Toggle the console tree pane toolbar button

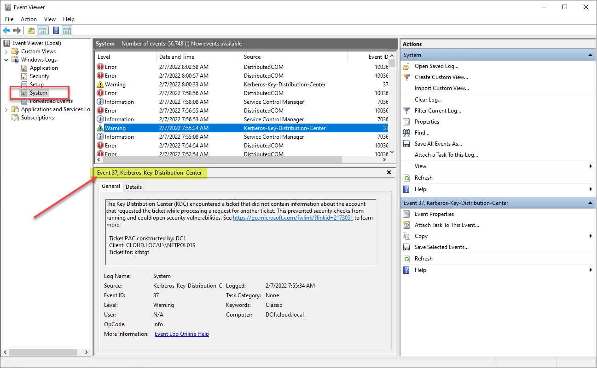point(42,31)
